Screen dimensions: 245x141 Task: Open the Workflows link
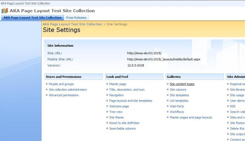(x=177, y=112)
